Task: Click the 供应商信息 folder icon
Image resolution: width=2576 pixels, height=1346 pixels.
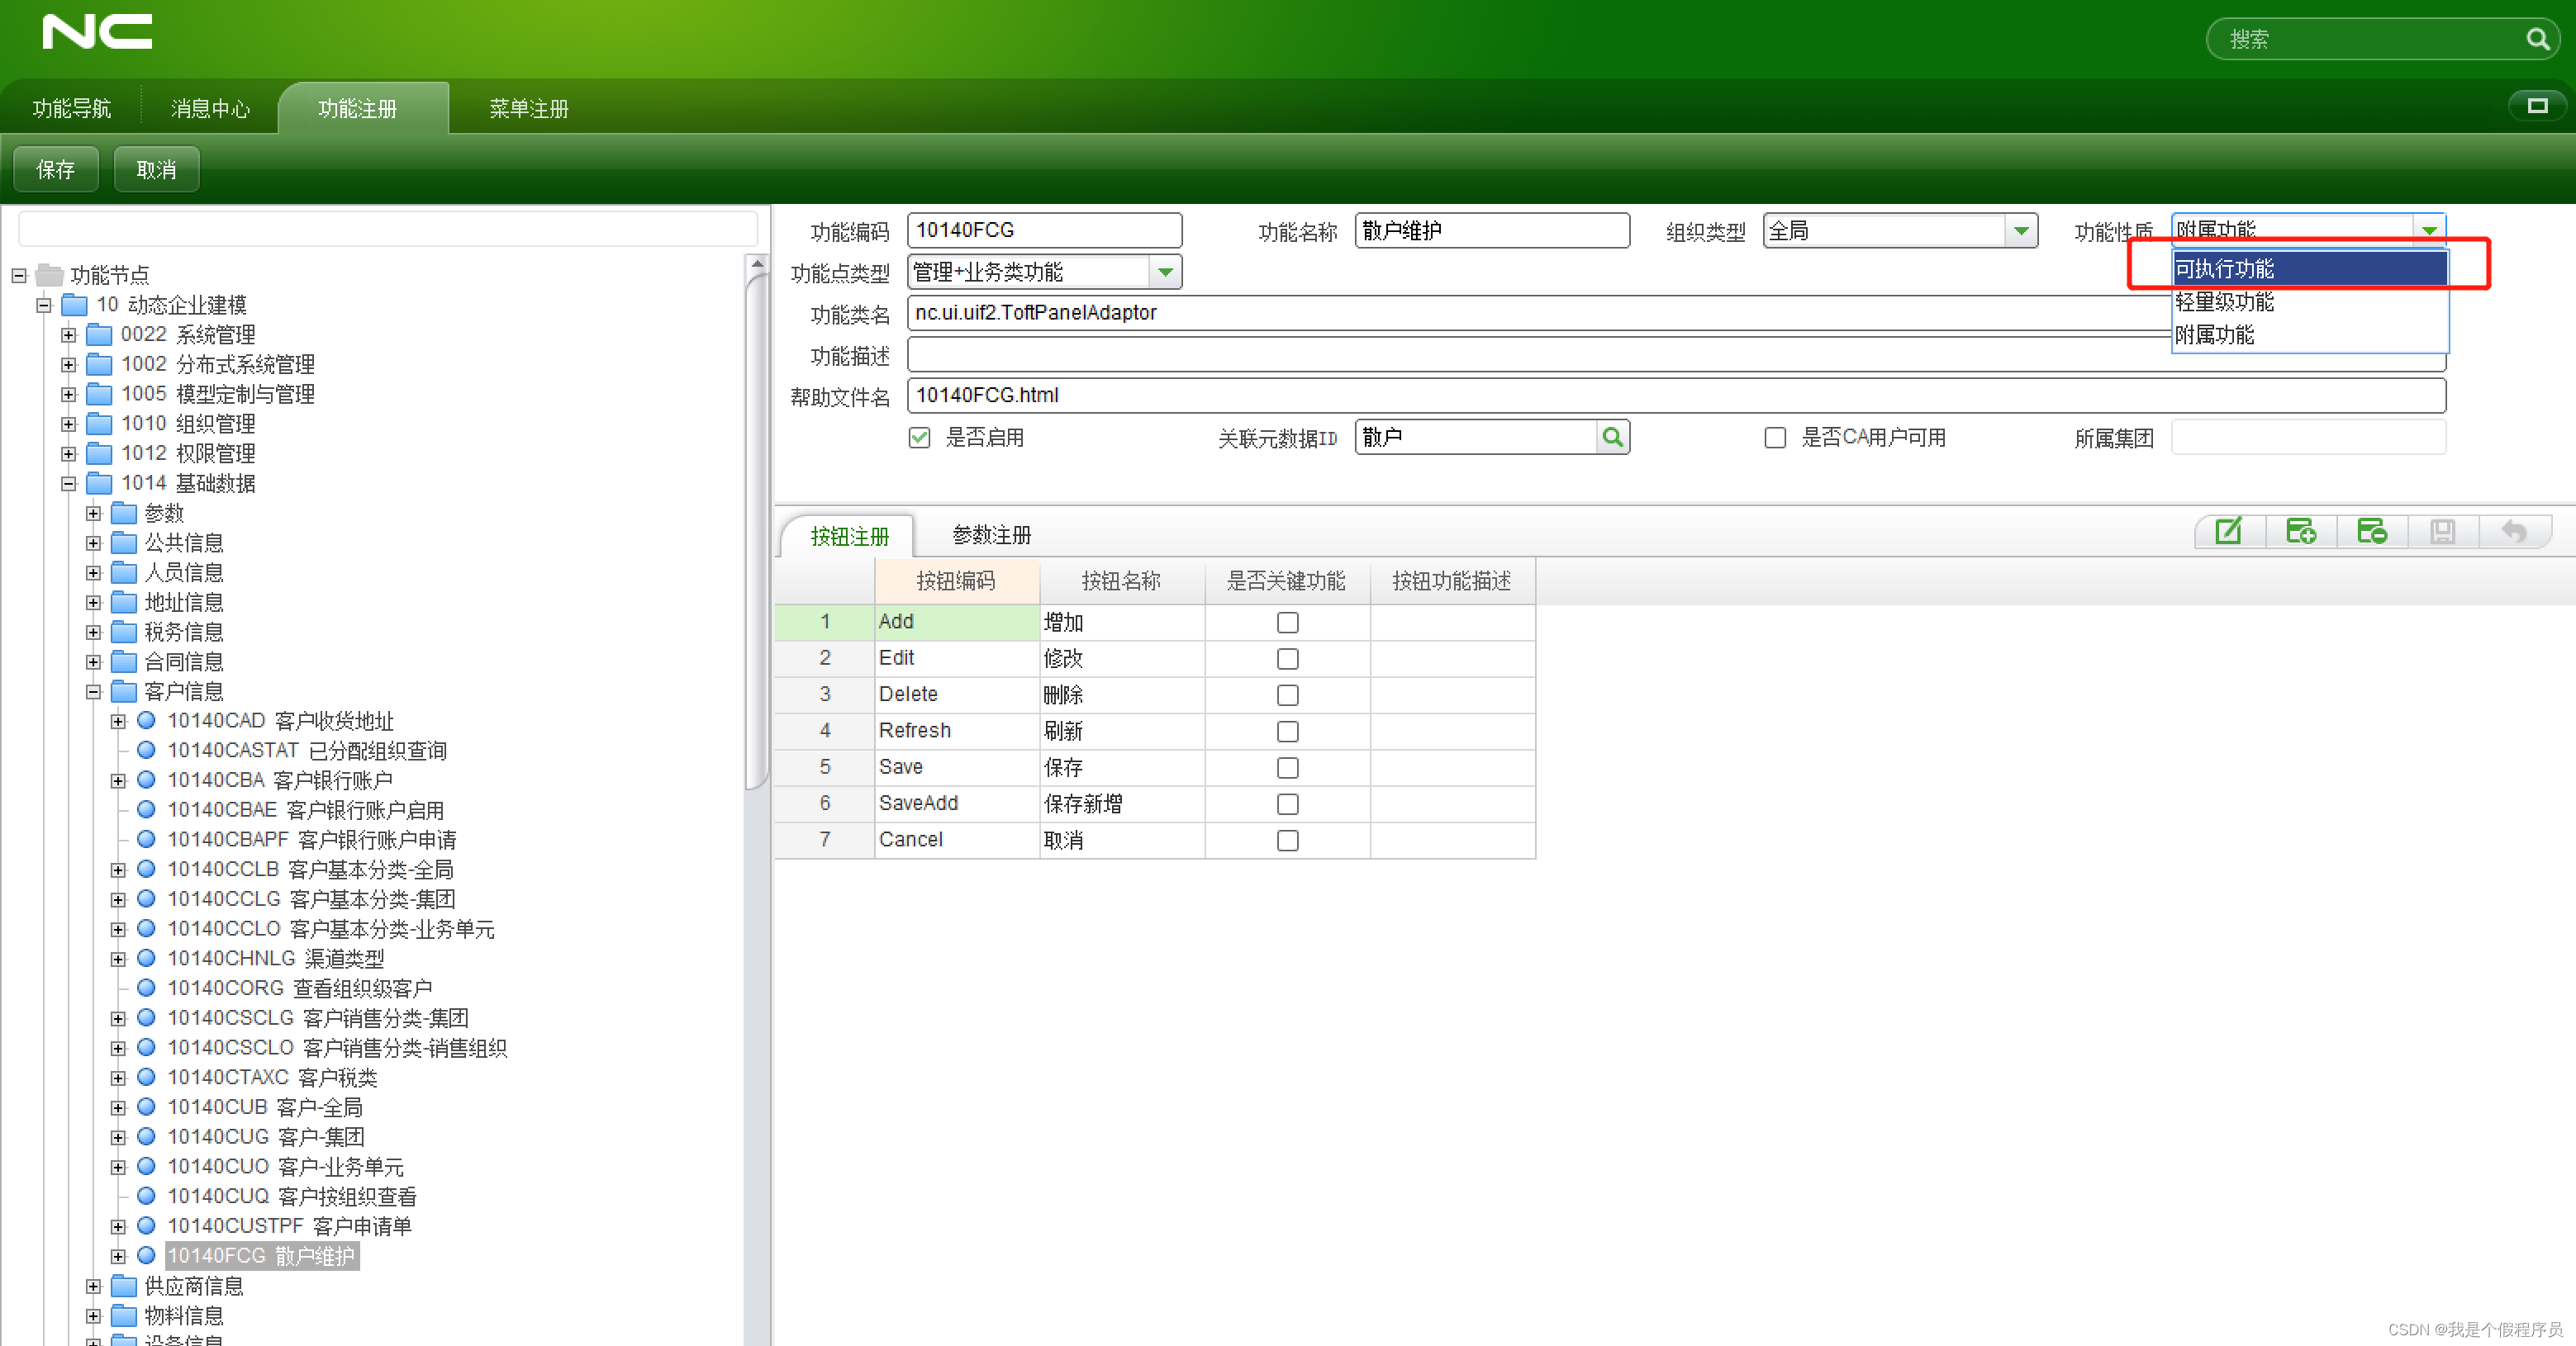Action: click(x=124, y=1285)
